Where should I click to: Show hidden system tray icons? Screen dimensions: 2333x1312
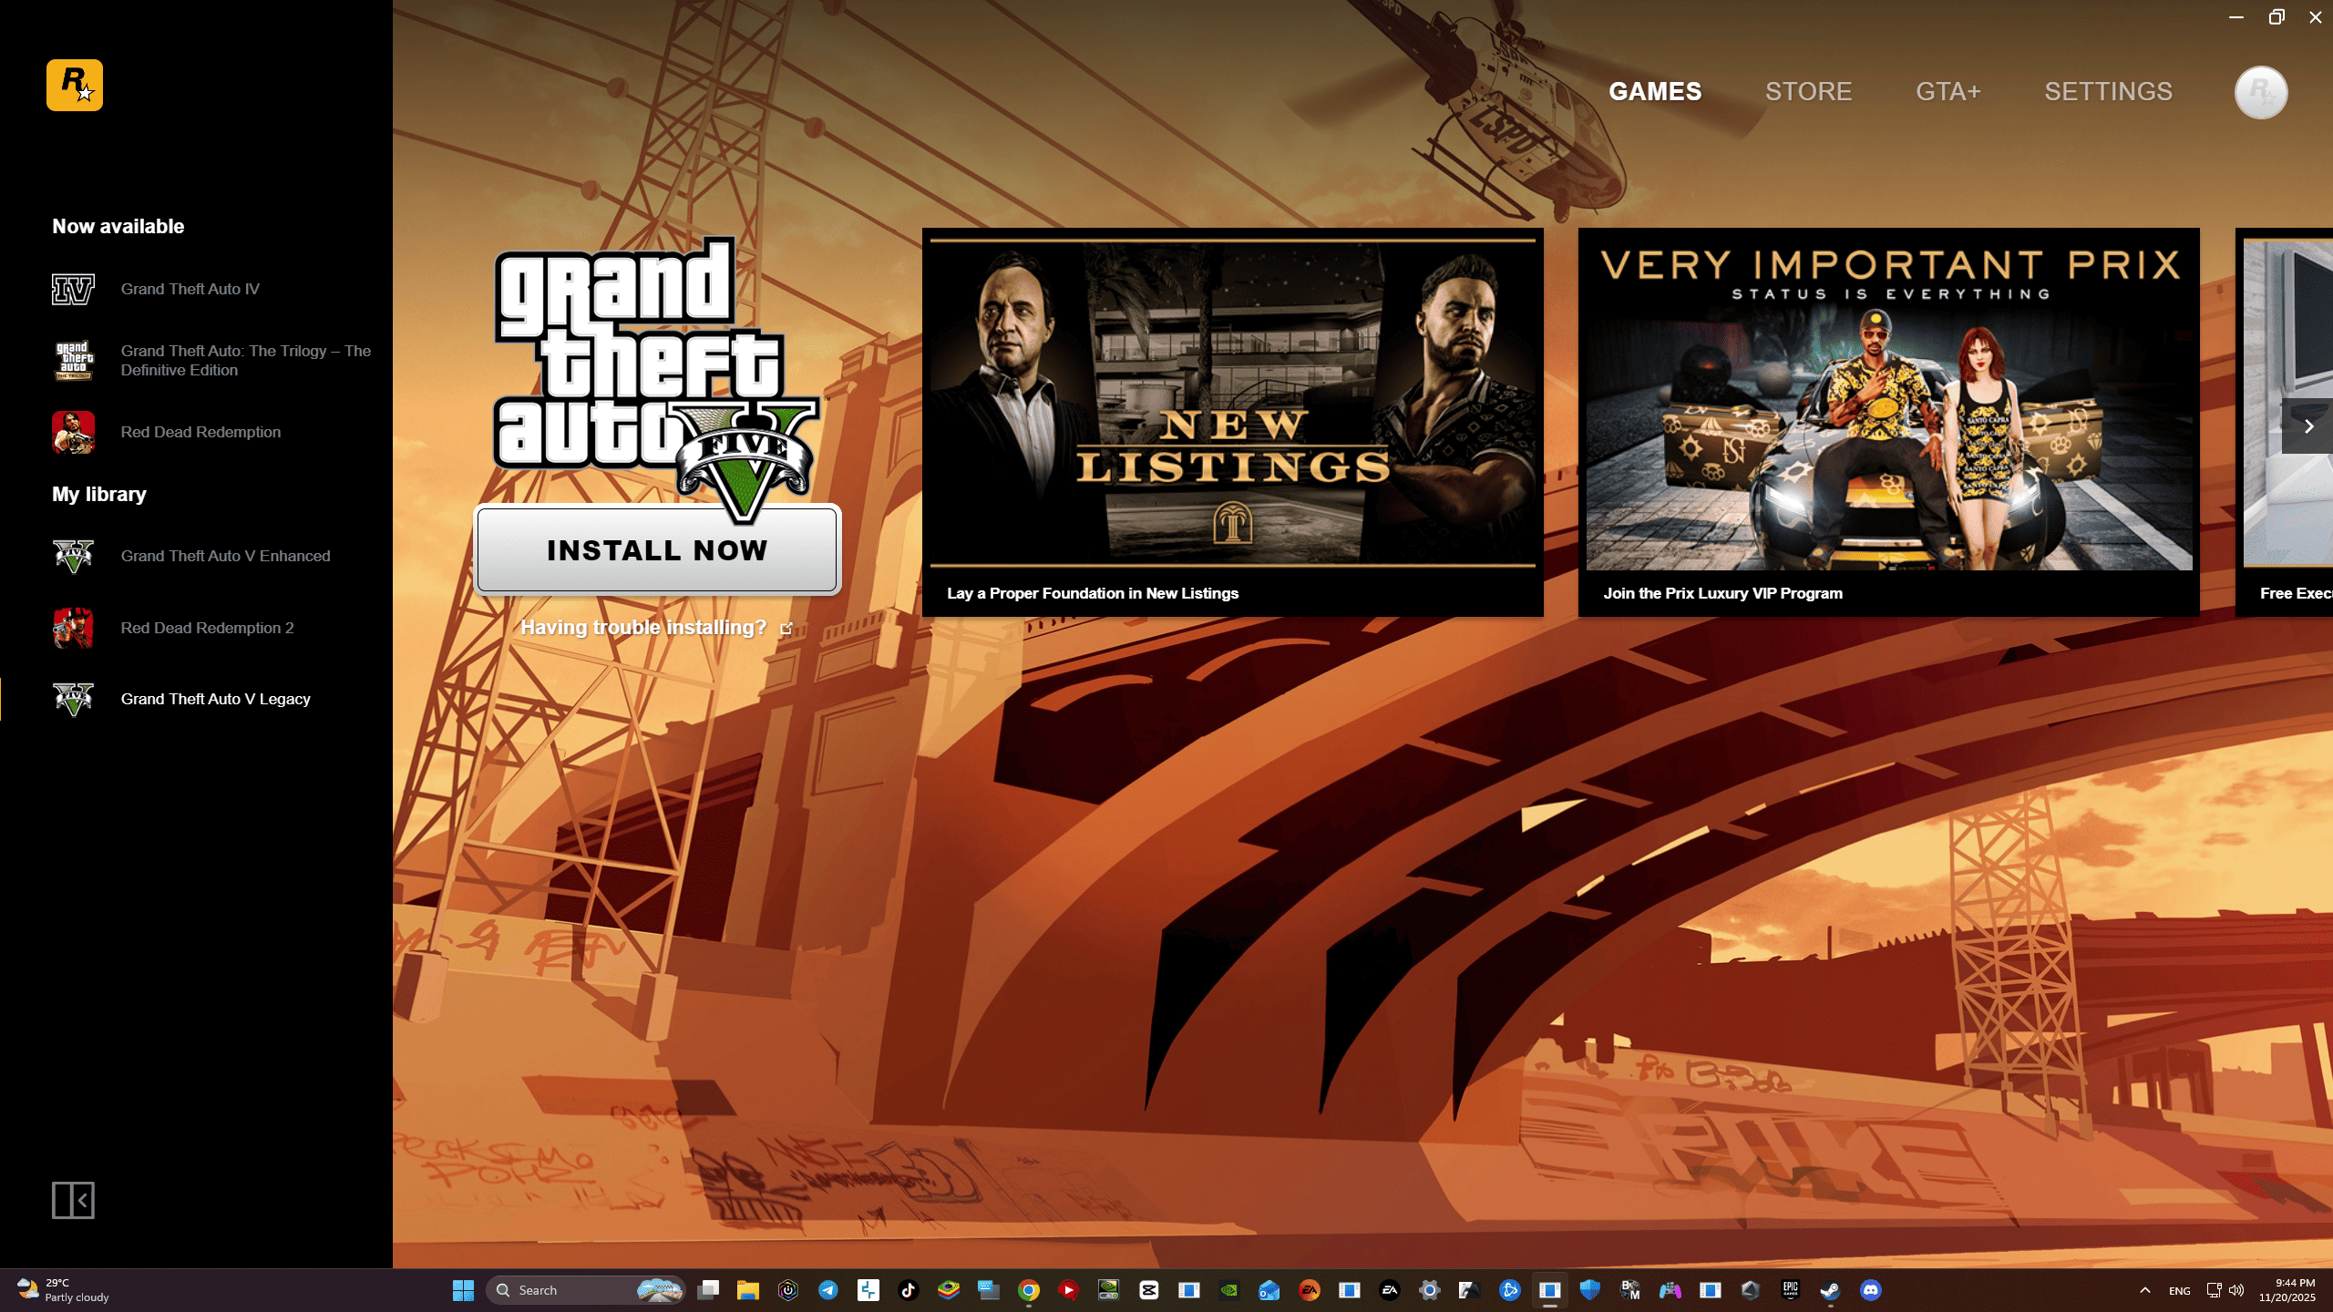point(2145,1290)
